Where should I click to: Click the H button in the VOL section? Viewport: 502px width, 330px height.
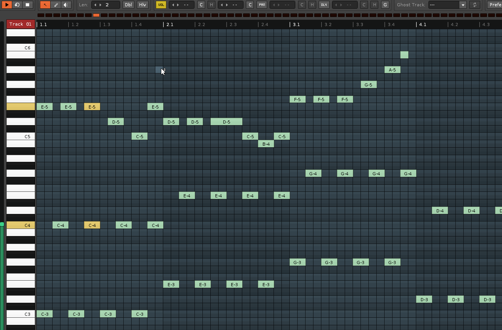coord(211,5)
